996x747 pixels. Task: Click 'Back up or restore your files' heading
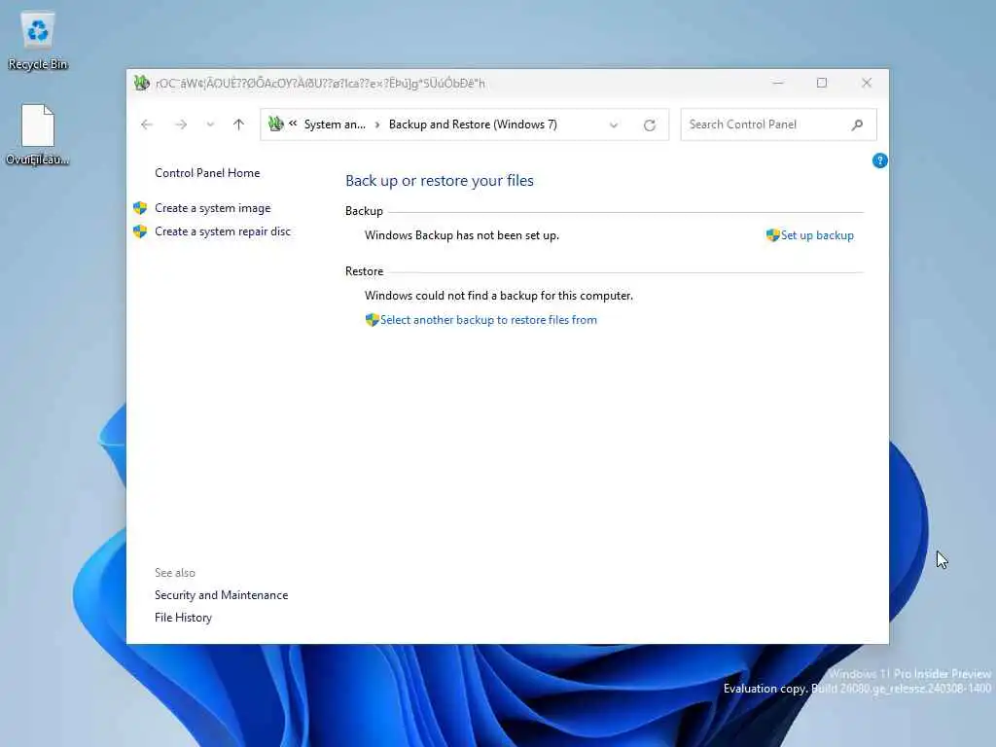click(x=440, y=180)
